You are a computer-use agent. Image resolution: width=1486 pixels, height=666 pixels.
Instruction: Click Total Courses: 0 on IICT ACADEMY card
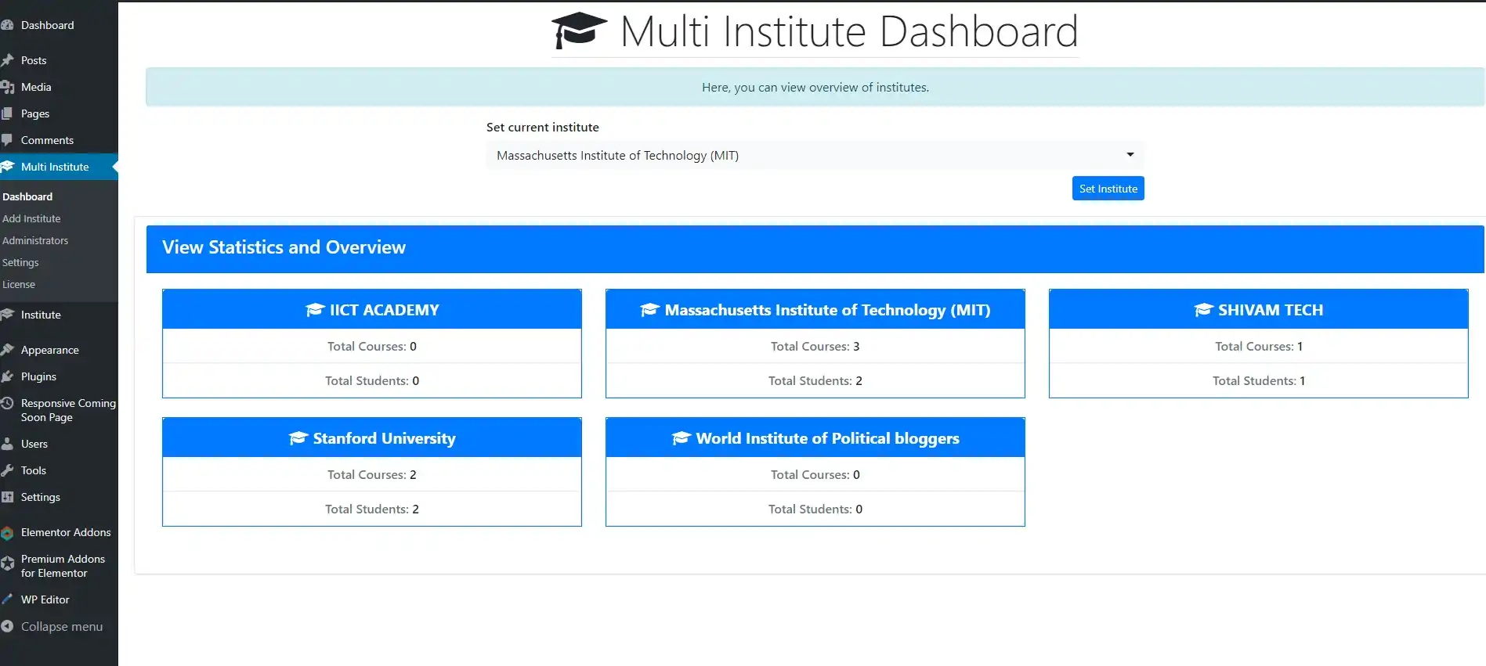pos(372,346)
